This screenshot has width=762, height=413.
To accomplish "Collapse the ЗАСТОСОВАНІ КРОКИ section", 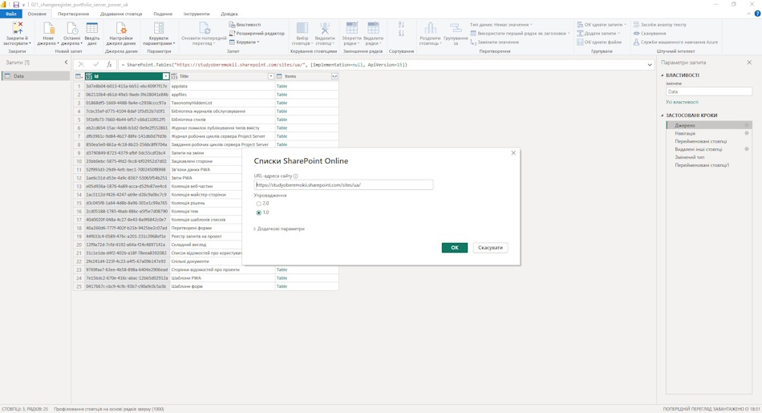I will (663, 115).
